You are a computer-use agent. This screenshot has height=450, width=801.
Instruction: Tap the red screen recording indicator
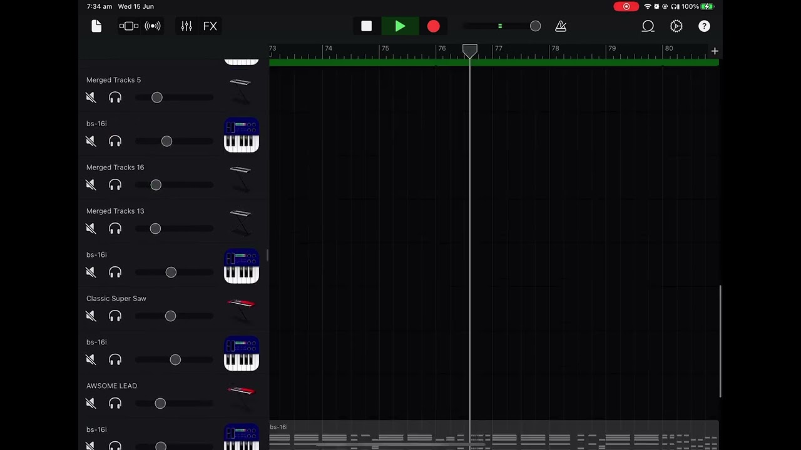click(x=626, y=6)
